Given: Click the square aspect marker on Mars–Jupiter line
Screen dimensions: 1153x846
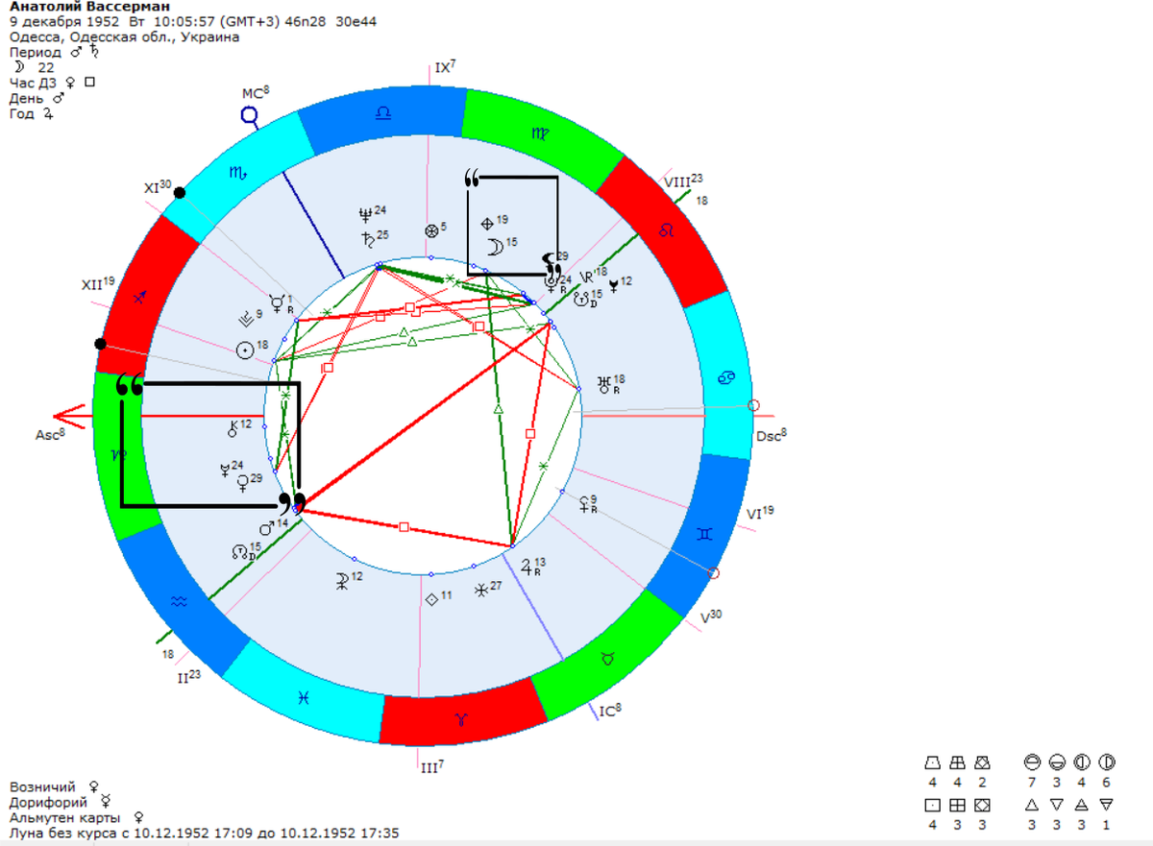Looking at the screenshot, I should coord(404,526).
